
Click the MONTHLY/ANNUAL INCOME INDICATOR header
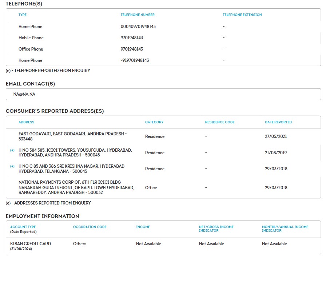[285, 229]
